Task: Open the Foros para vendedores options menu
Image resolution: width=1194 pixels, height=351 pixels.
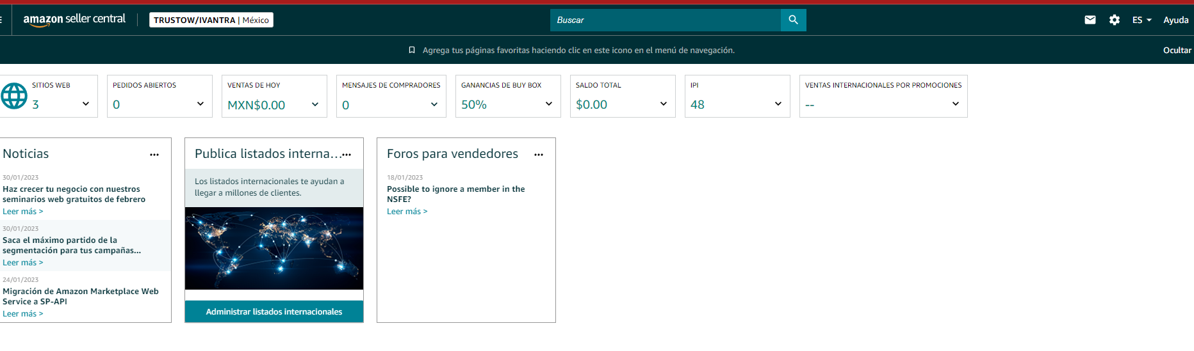Action: coord(539,155)
